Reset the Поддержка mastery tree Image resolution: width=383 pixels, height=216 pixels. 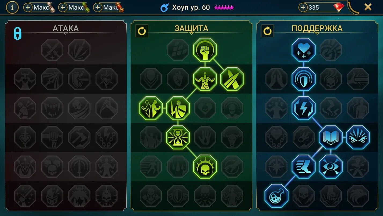tap(268, 31)
